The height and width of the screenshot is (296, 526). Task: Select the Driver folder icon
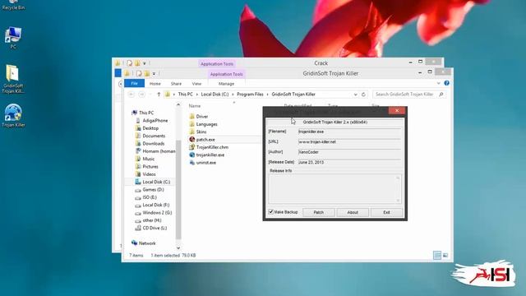[191, 116]
